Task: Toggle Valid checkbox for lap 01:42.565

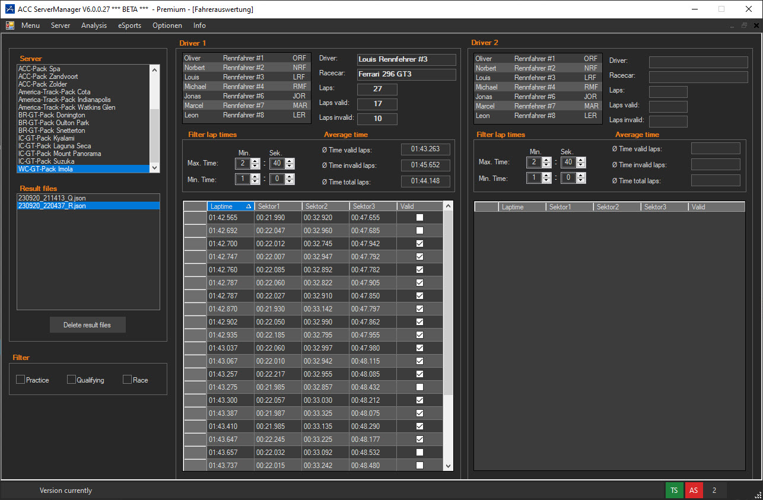Action: pos(419,218)
